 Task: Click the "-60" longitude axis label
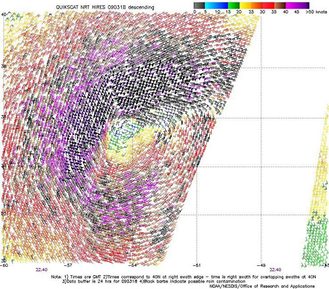click(x=4, y=265)
